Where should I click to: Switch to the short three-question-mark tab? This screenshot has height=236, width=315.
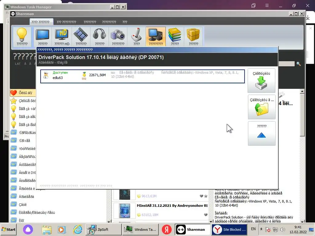point(125,22)
